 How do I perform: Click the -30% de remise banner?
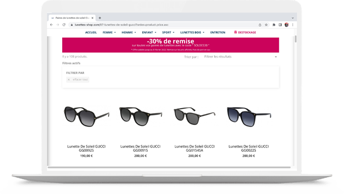coord(170,45)
